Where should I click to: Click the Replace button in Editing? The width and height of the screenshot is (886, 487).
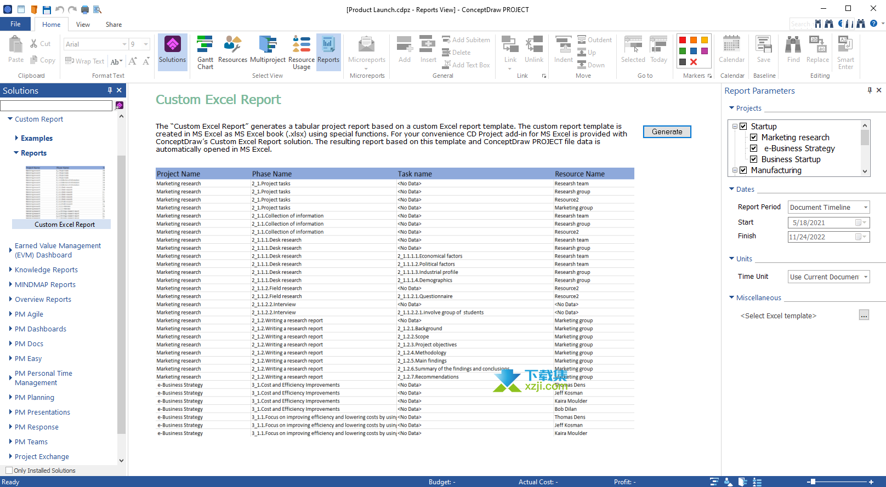coord(817,49)
